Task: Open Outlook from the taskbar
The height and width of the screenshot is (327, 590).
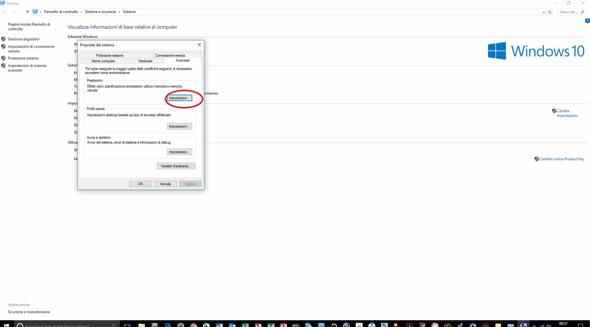Action: click(x=232, y=325)
